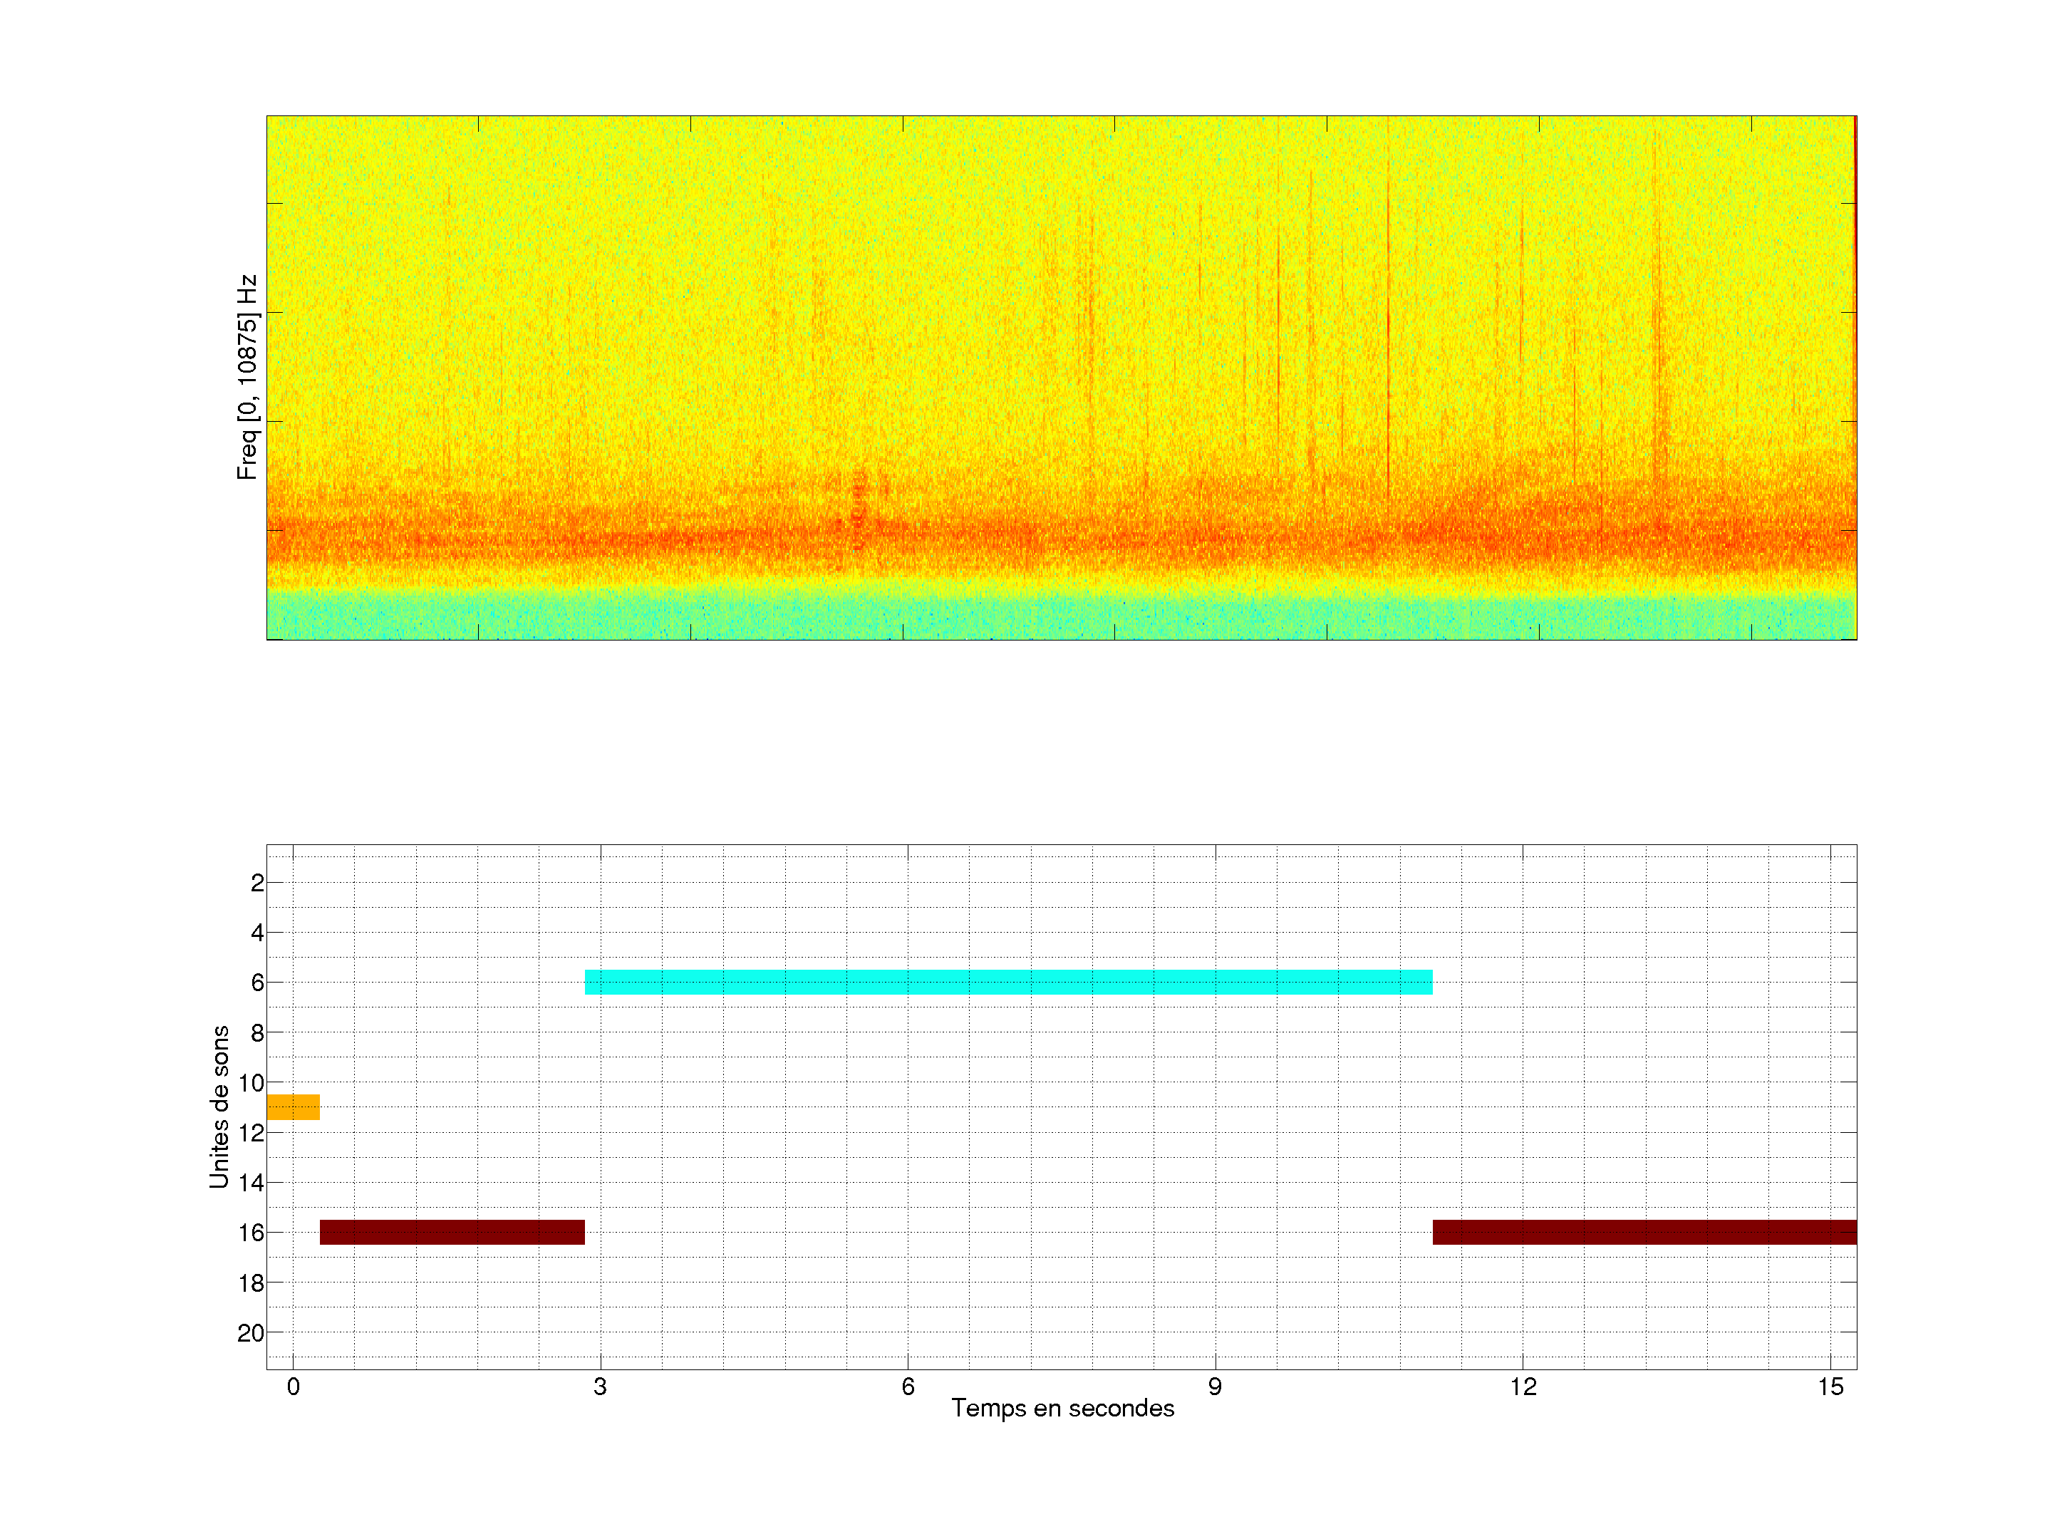Select the left dark red bar at unit 16
The height and width of the screenshot is (1539, 2052).
tap(452, 1232)
